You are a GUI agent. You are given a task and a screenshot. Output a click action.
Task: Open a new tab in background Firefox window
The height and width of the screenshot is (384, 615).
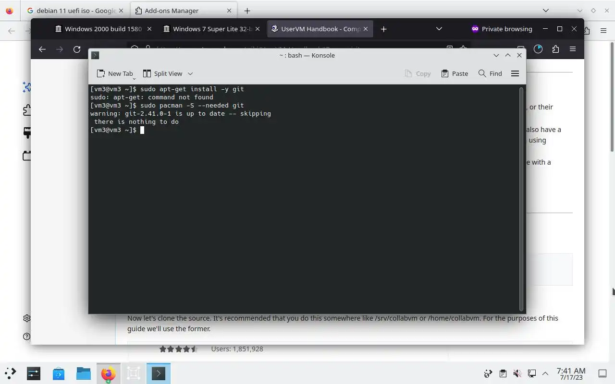[x=247, y=11]
